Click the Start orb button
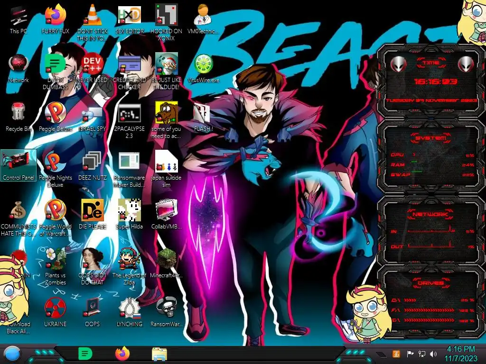 (x=12, y=354)
